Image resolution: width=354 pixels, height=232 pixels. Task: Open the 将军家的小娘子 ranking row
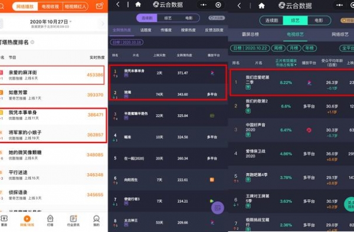tap(53, 135)
